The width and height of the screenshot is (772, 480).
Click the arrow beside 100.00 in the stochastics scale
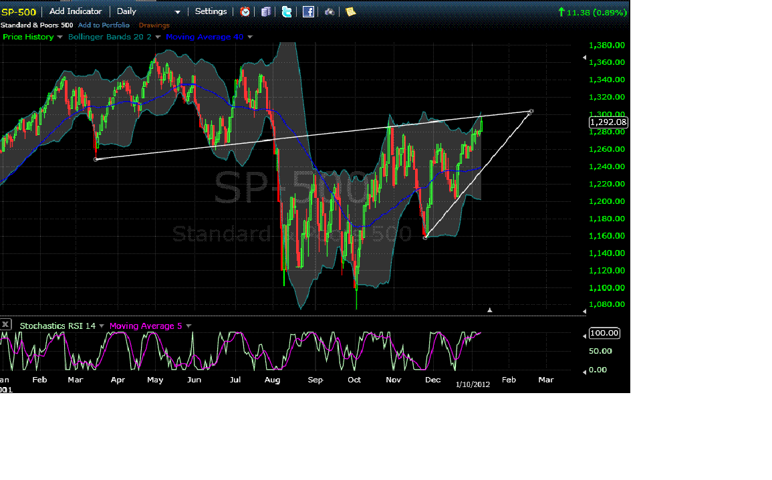tap(584, 336)
